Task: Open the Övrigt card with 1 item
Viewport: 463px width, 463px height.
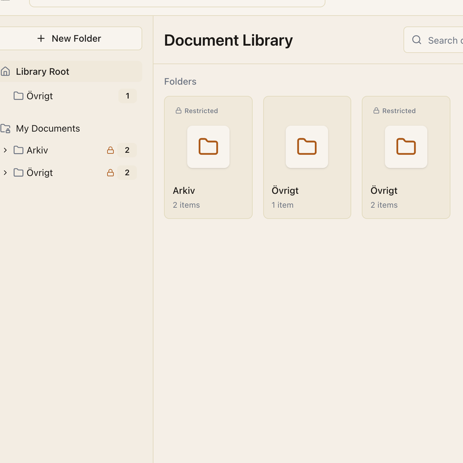Action: pos(307,157)
